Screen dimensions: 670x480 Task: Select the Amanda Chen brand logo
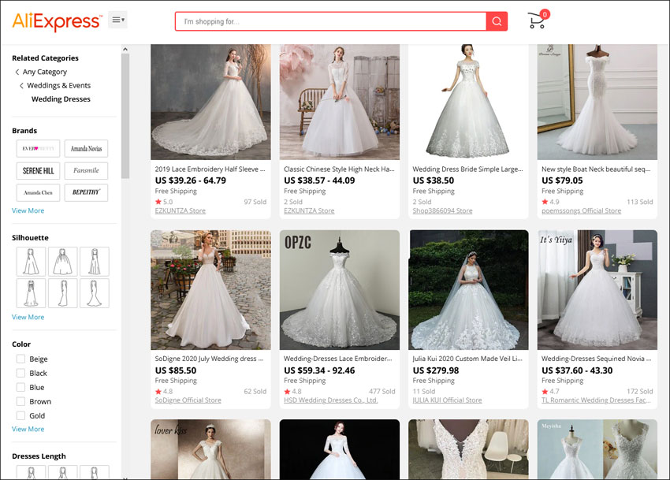click(x=38, y=192)
